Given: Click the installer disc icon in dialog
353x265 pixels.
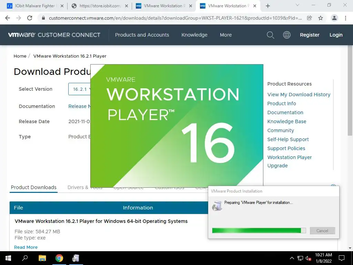Looking at the screenshot, I should coord(217,206).
